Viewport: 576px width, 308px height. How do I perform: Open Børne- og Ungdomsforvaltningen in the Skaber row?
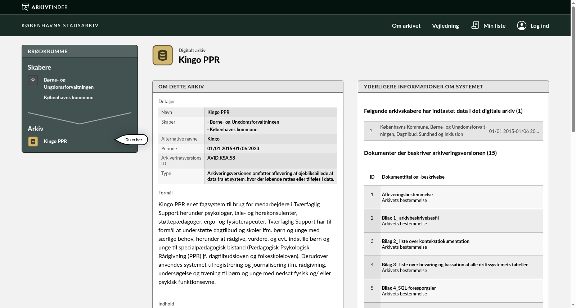click(x=244, y=122)
